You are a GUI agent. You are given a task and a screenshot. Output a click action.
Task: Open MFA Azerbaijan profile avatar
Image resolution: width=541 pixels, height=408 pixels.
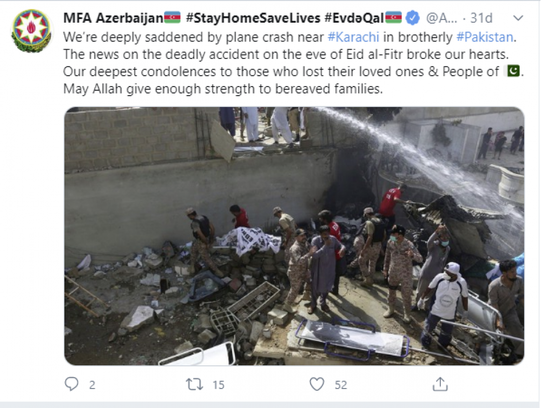(32, 31)
